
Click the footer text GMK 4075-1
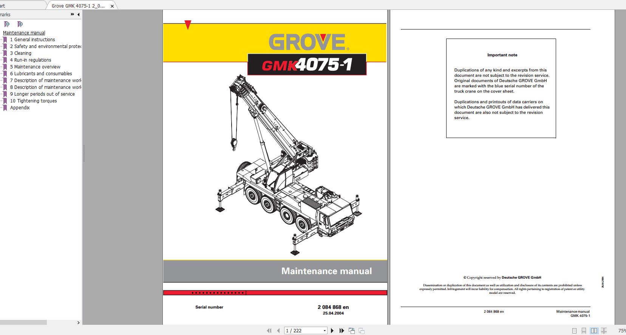pos(580,316)
